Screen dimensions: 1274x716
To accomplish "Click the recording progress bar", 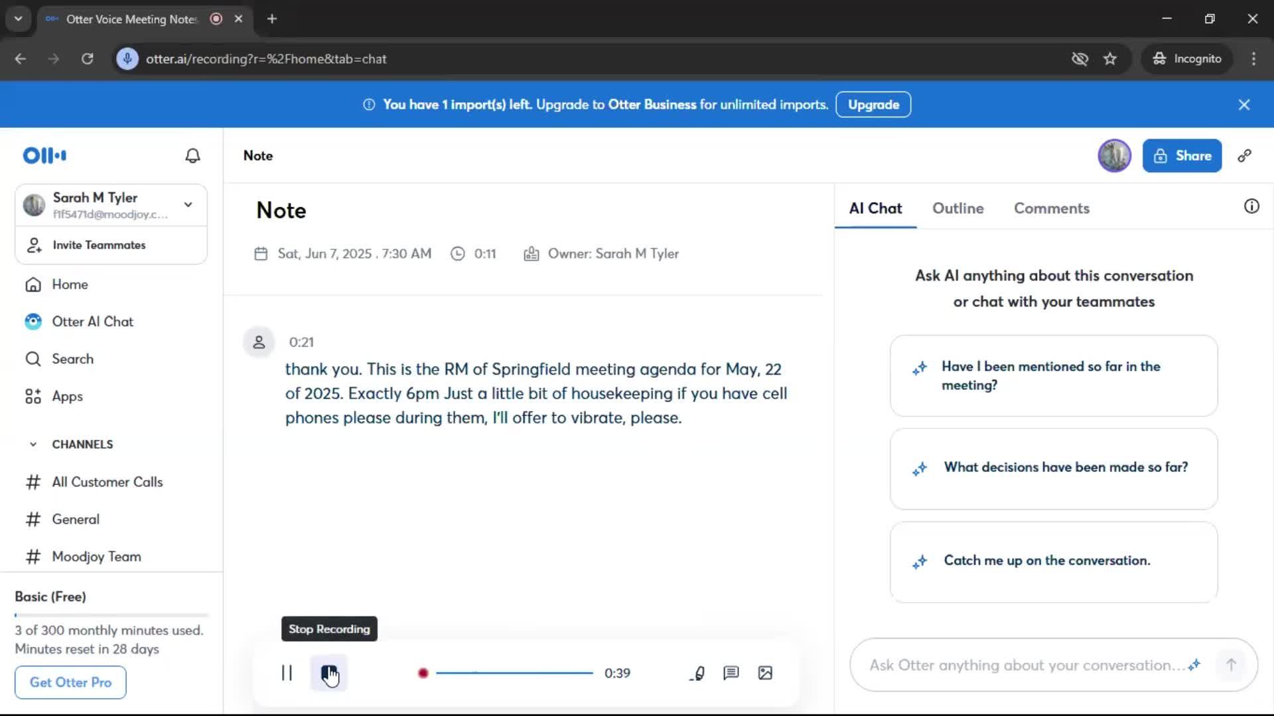I will click(514, 673).
